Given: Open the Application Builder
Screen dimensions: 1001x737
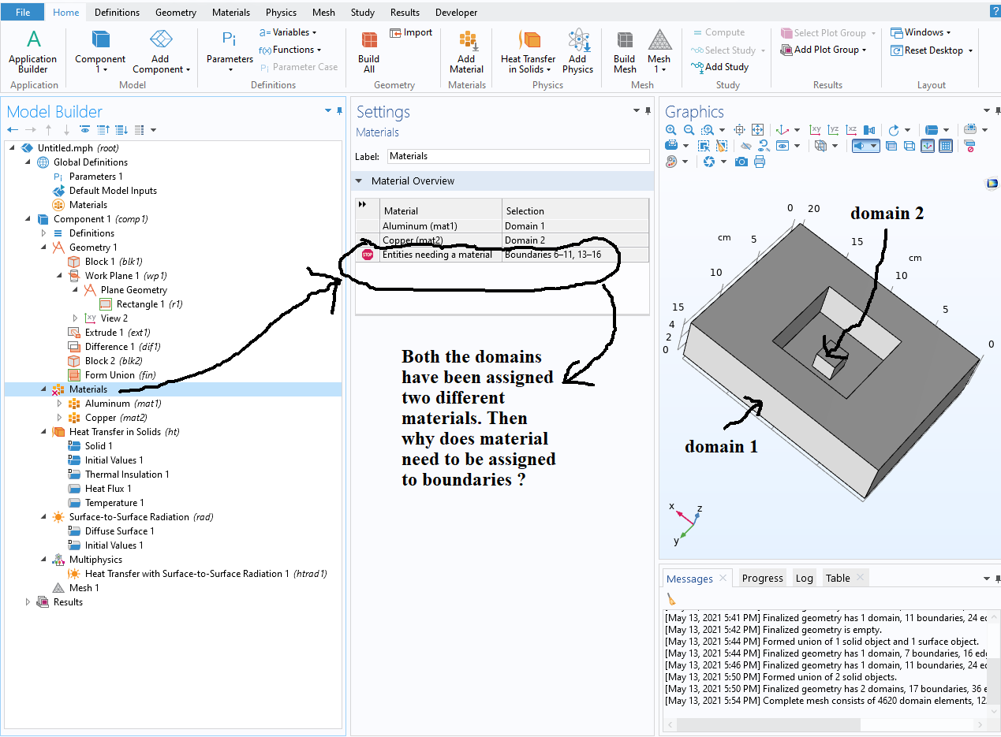Looking at the screenshot, I should pos(33,53).
